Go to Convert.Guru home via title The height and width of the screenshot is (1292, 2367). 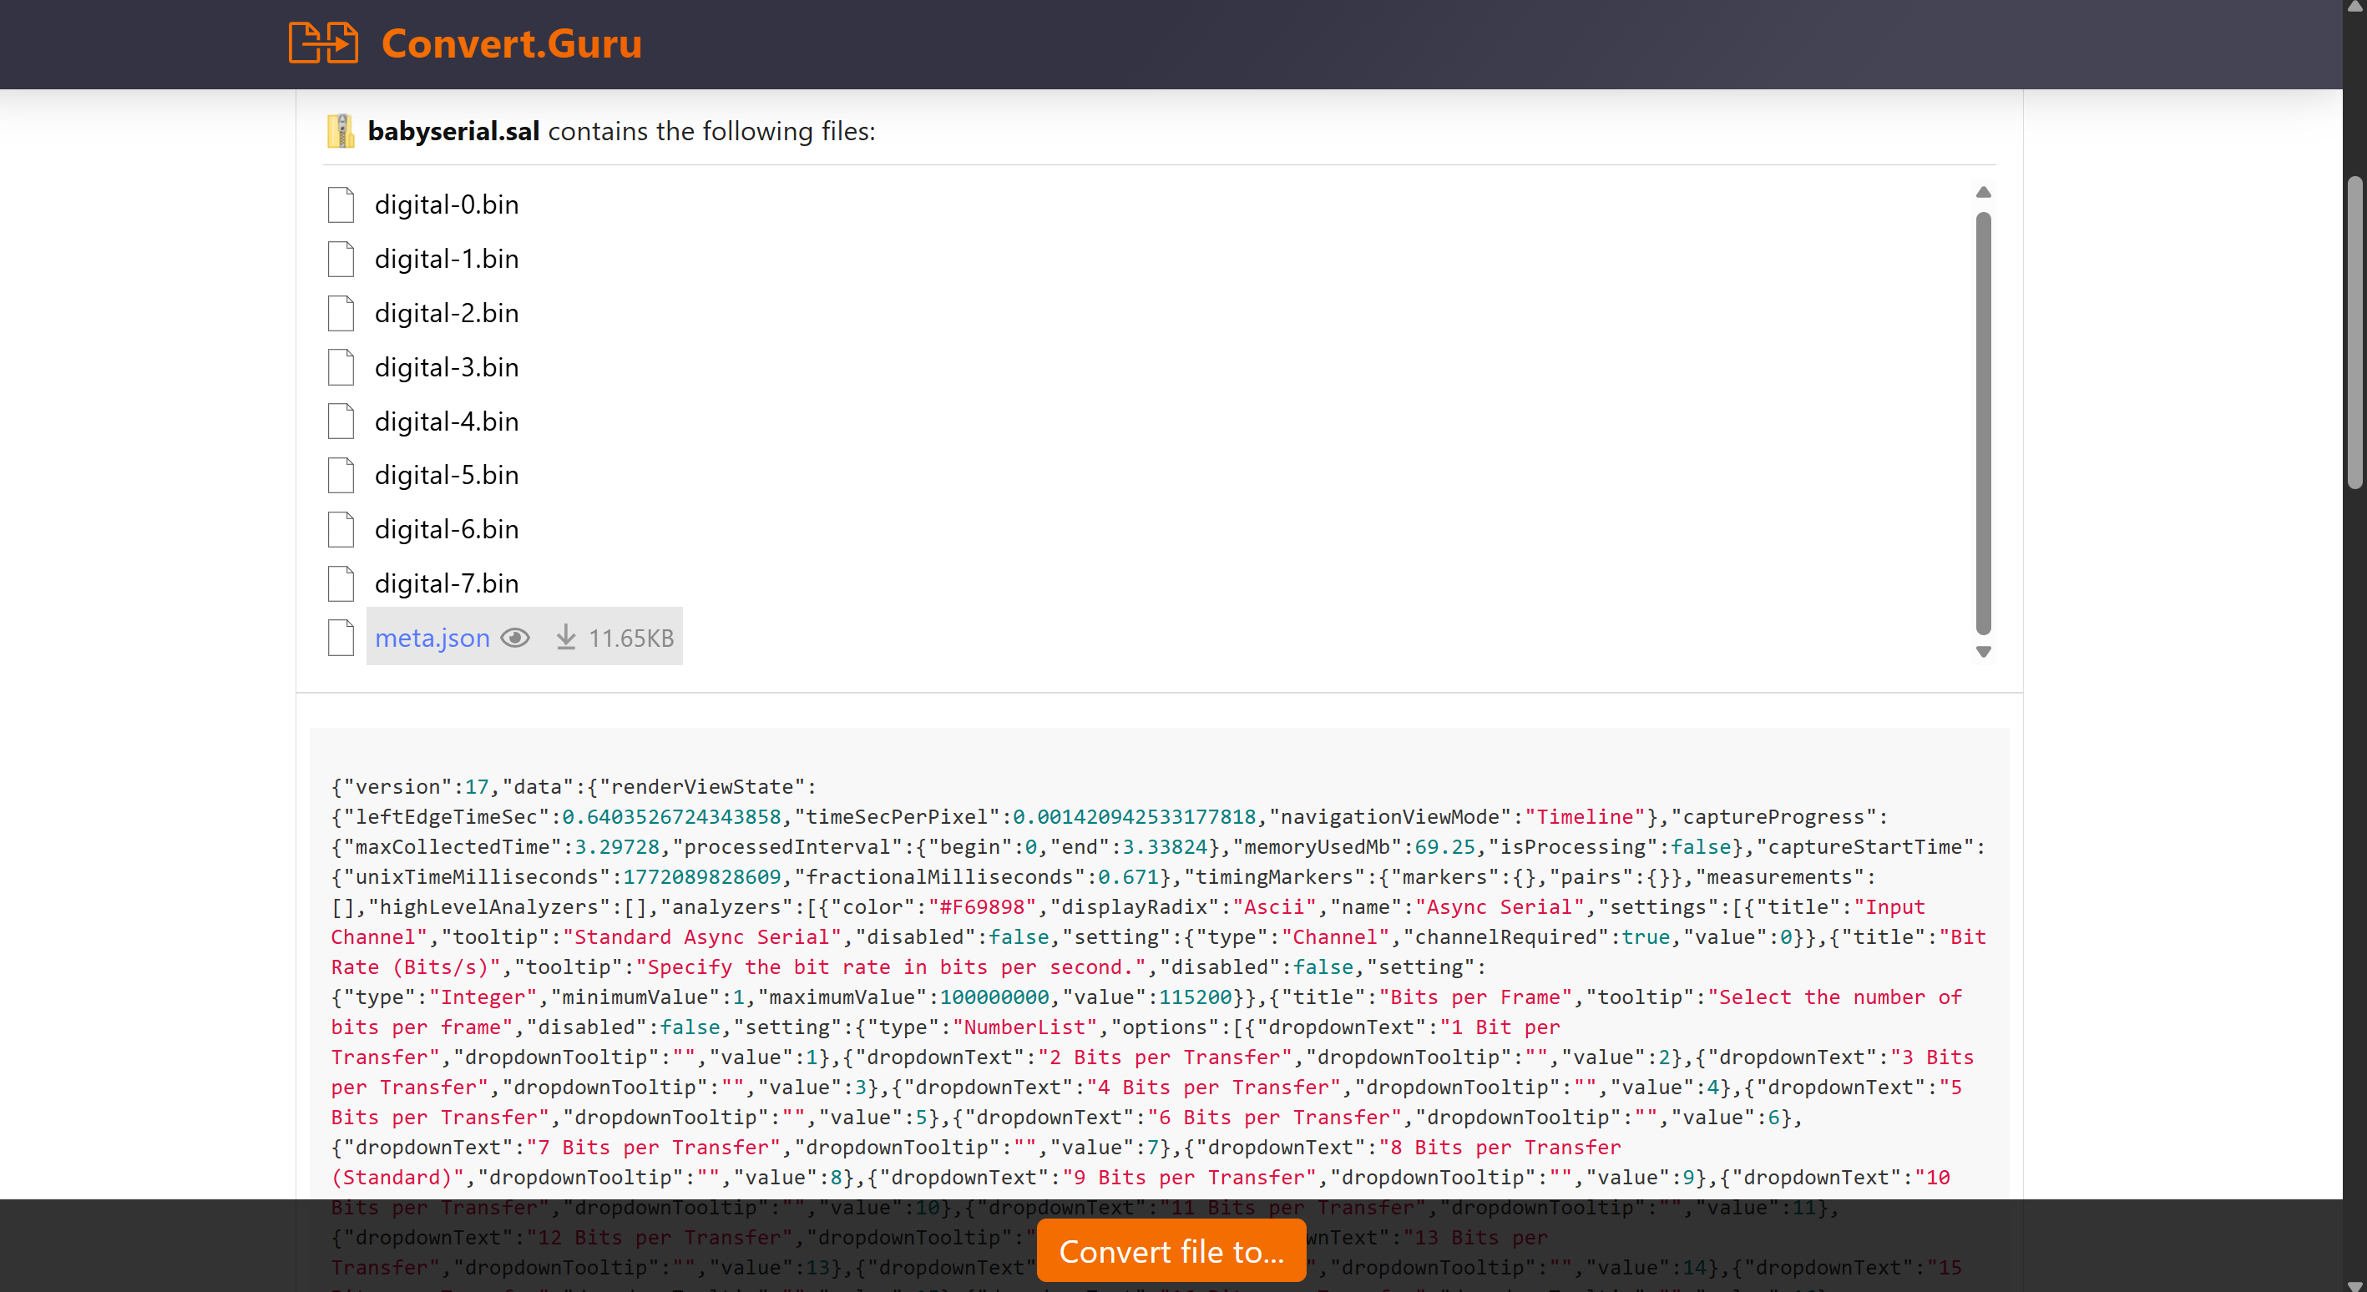[x=511, y=43]
